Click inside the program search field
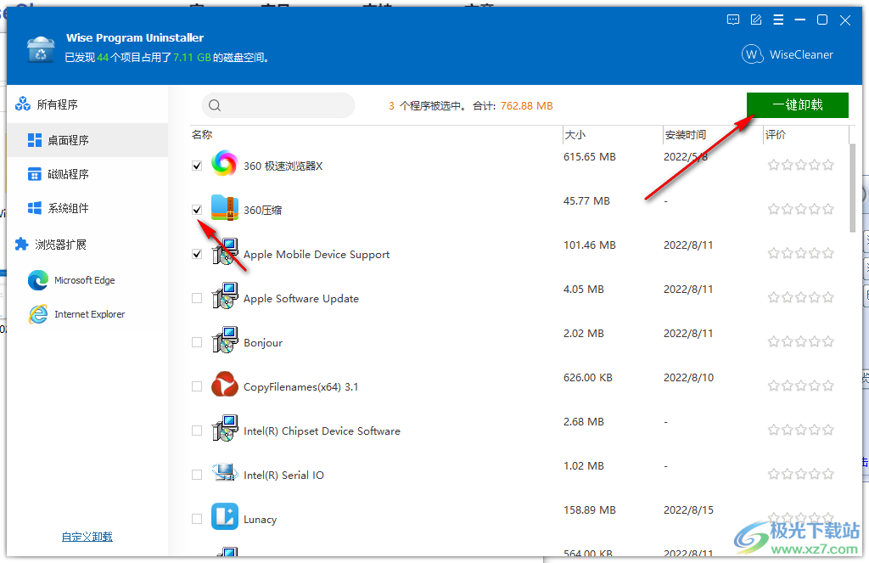 [278, 105]
